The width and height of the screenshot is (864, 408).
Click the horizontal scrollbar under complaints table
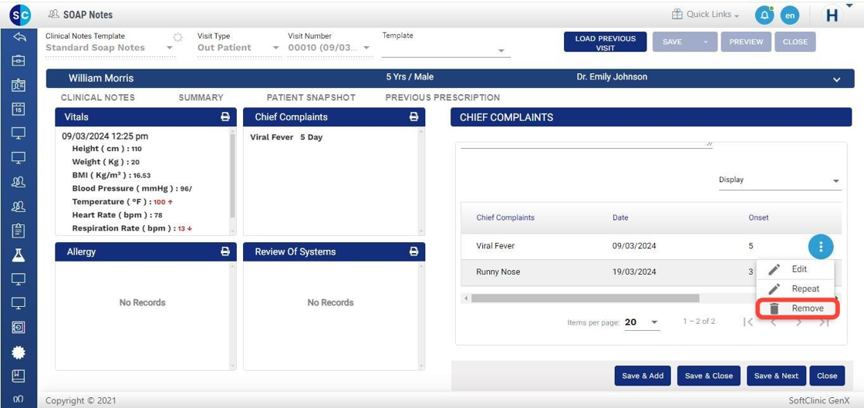point(585,298)
